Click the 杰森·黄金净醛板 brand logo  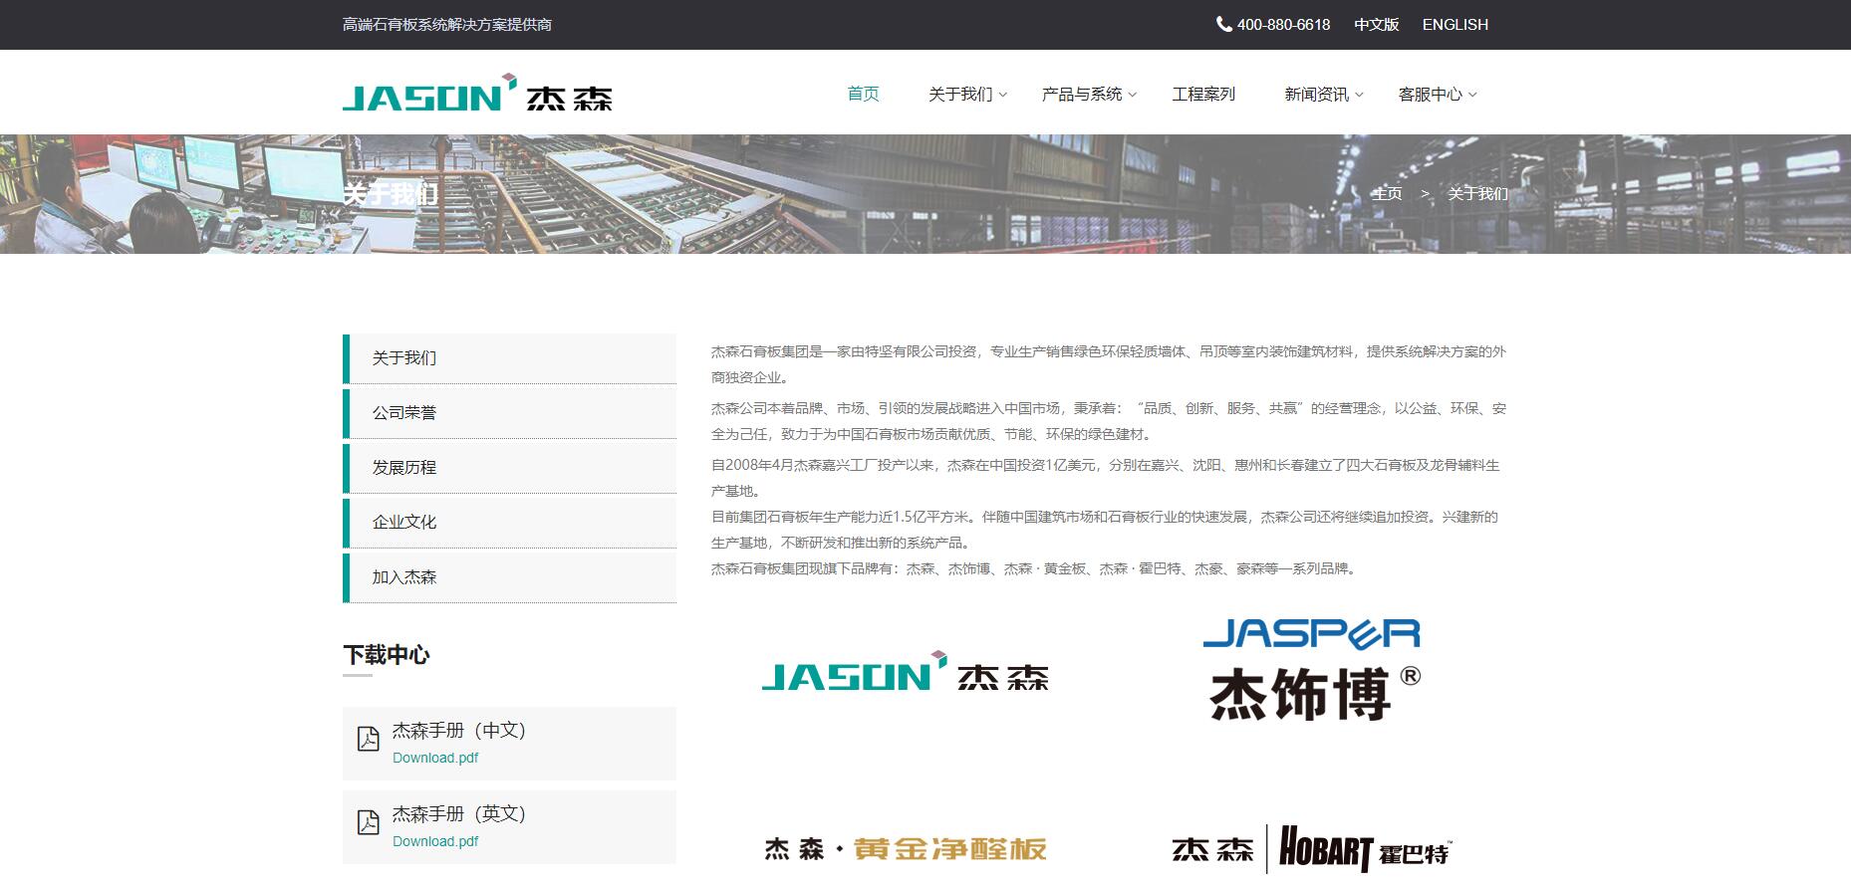[x=906, y=848]
